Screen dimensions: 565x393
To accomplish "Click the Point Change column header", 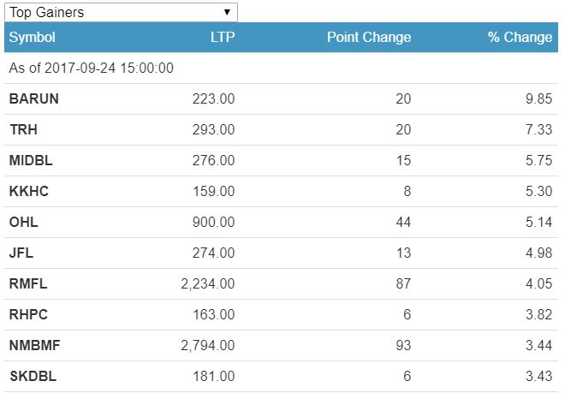I will 368,38.
